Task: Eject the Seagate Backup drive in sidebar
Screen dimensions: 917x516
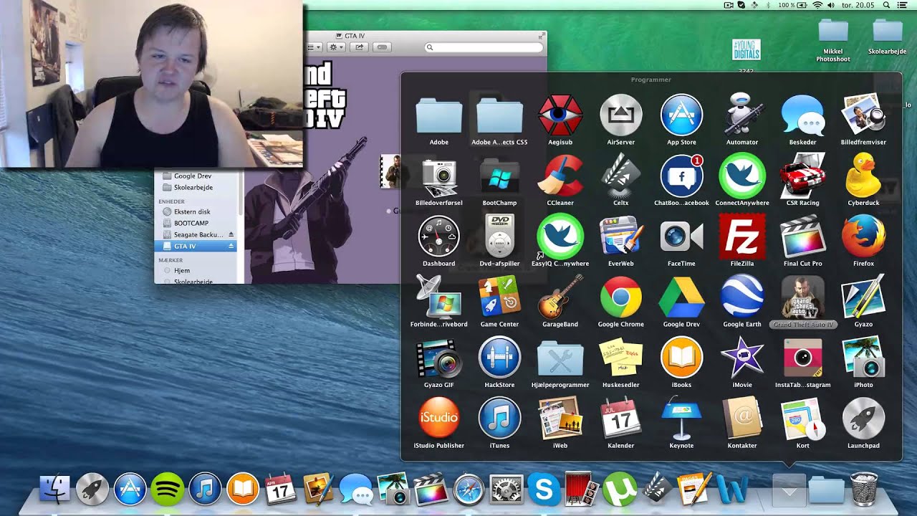Action: 231,234
